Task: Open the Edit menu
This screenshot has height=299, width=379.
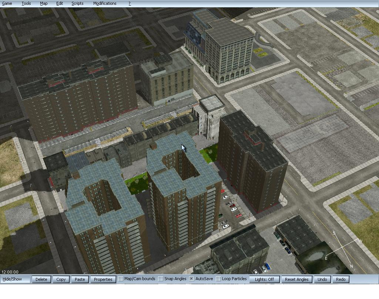Action: click(x=60, y=3)
